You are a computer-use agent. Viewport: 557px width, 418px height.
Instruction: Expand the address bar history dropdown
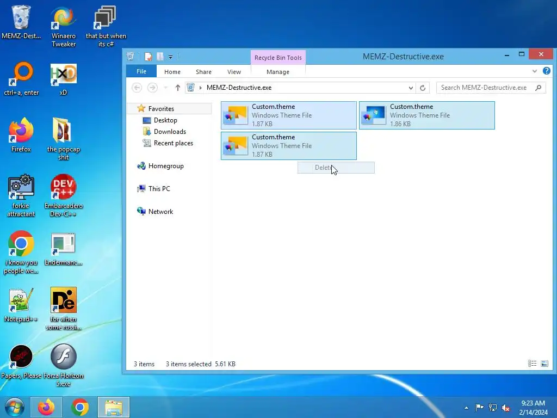(x=411, y=88)
